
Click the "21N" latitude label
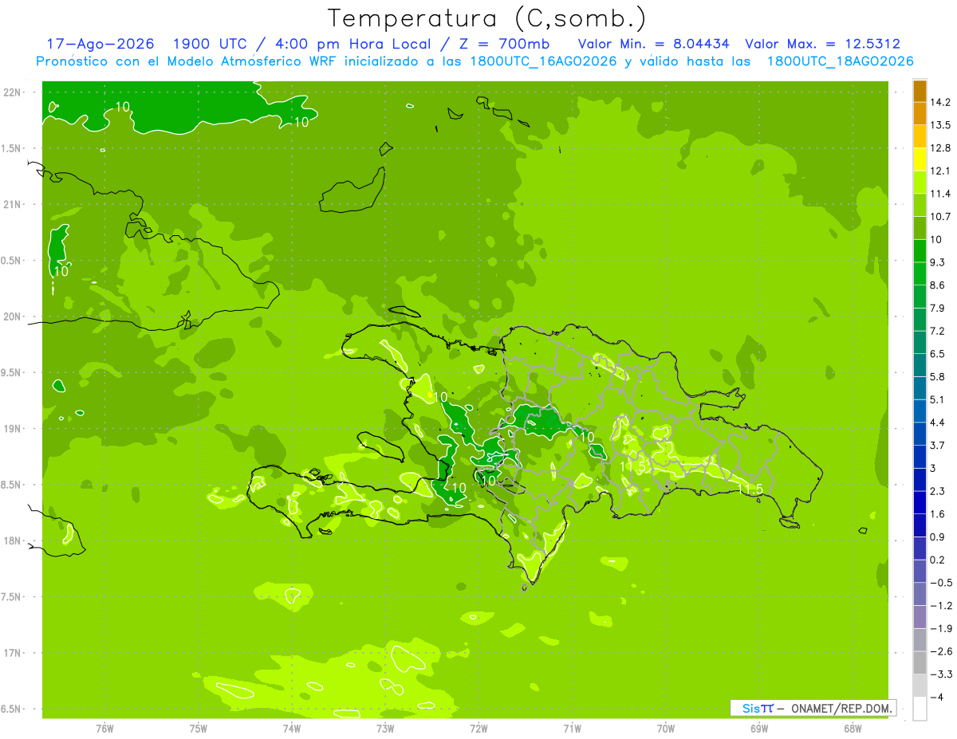tap(12, 205)
